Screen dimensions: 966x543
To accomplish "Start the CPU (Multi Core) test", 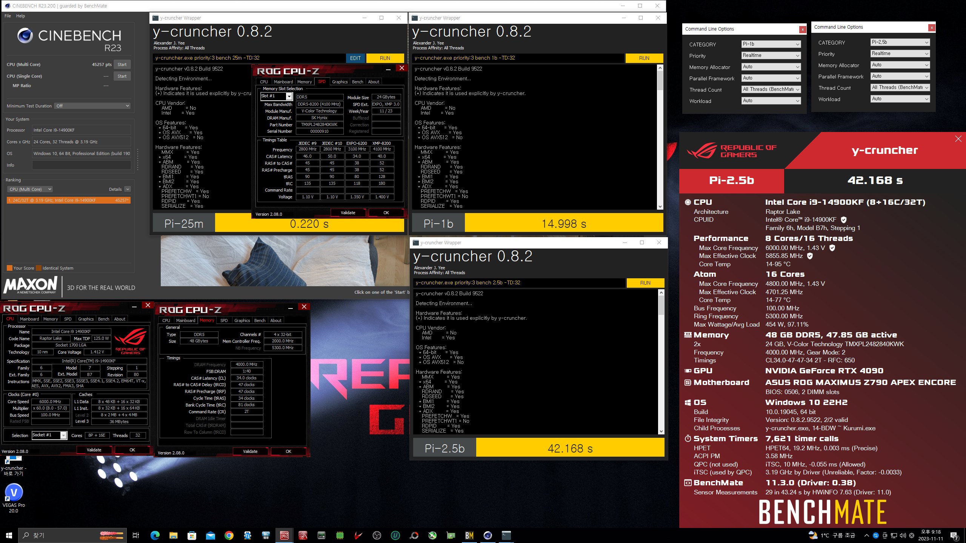I will [x=122, y=64].
